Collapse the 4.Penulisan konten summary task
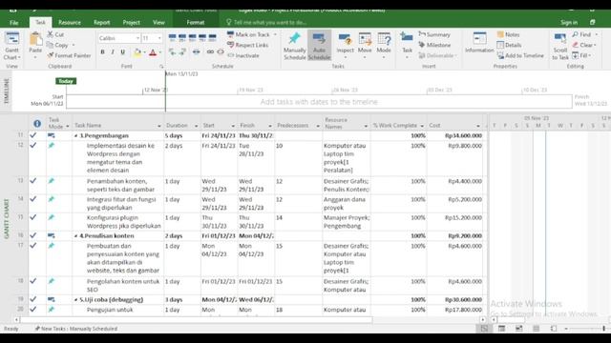 (x=76, y=236)
